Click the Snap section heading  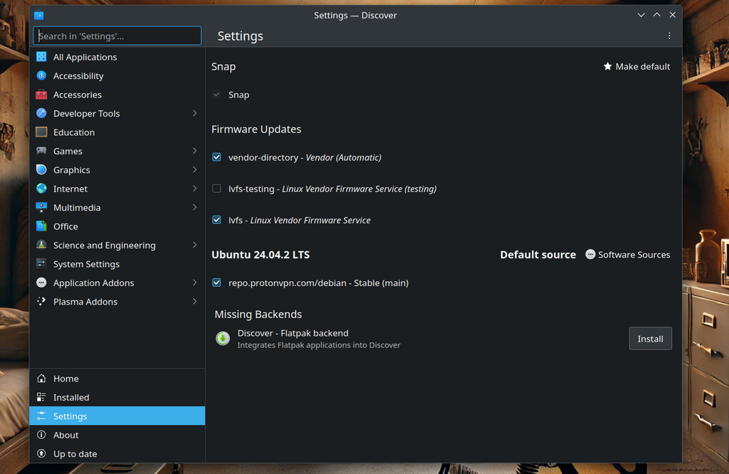pos(224,66)
